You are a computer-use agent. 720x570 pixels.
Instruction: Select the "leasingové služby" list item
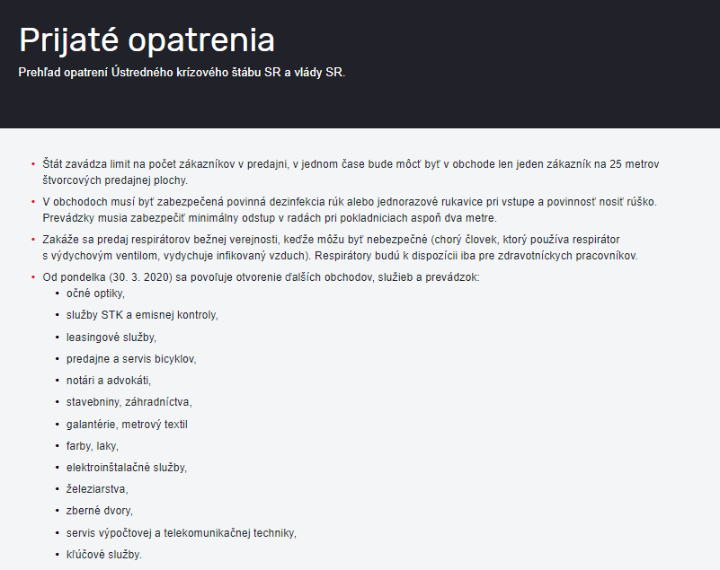111,337
